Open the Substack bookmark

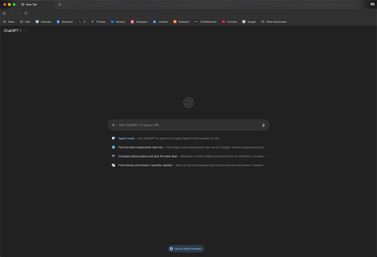pyautogui.click(x=181, y=22)
